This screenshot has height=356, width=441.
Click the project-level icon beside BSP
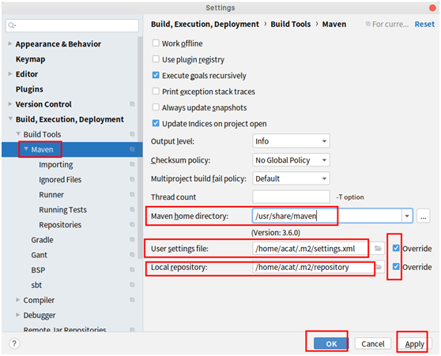132,270
